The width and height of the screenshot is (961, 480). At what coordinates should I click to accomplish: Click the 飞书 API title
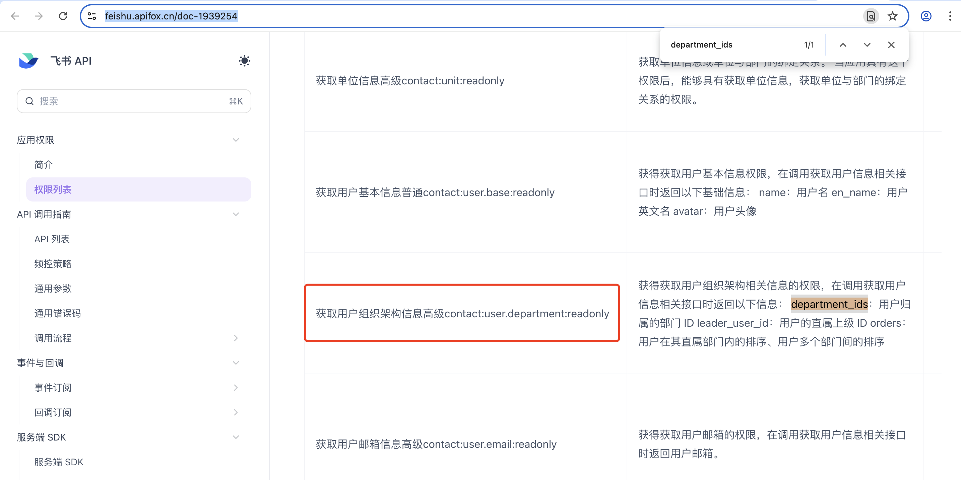71,61
